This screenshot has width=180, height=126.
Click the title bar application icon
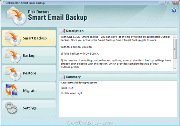point(3,3)
